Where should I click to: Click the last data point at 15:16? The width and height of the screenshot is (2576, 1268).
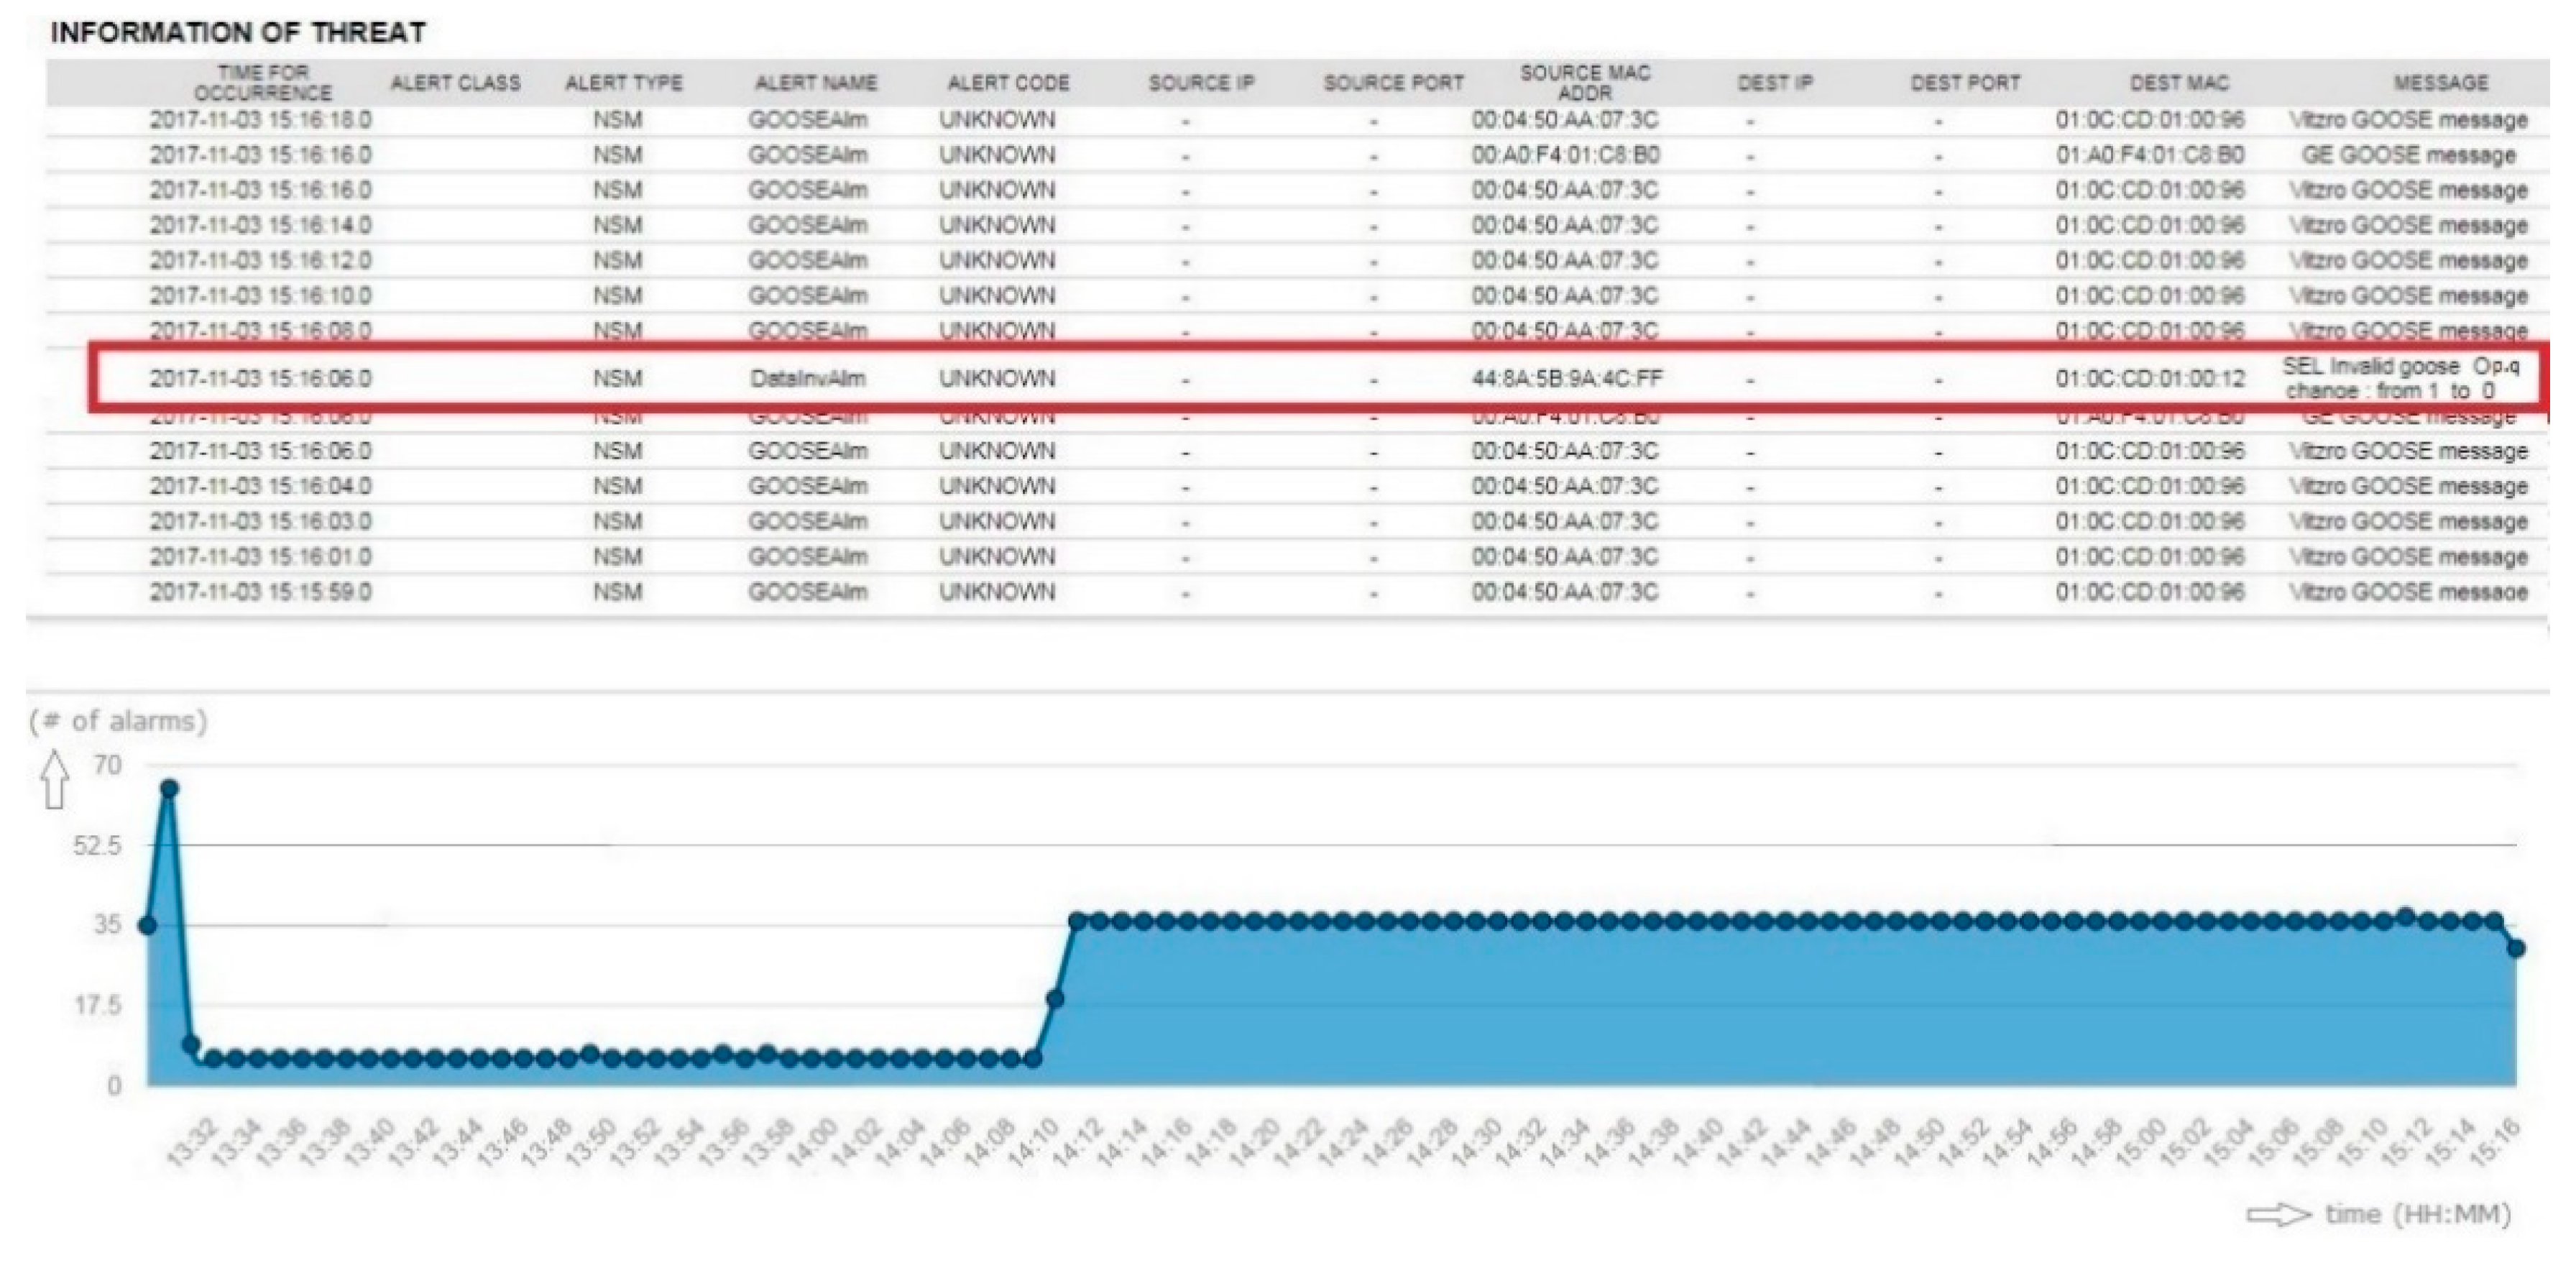(2516, 948)
